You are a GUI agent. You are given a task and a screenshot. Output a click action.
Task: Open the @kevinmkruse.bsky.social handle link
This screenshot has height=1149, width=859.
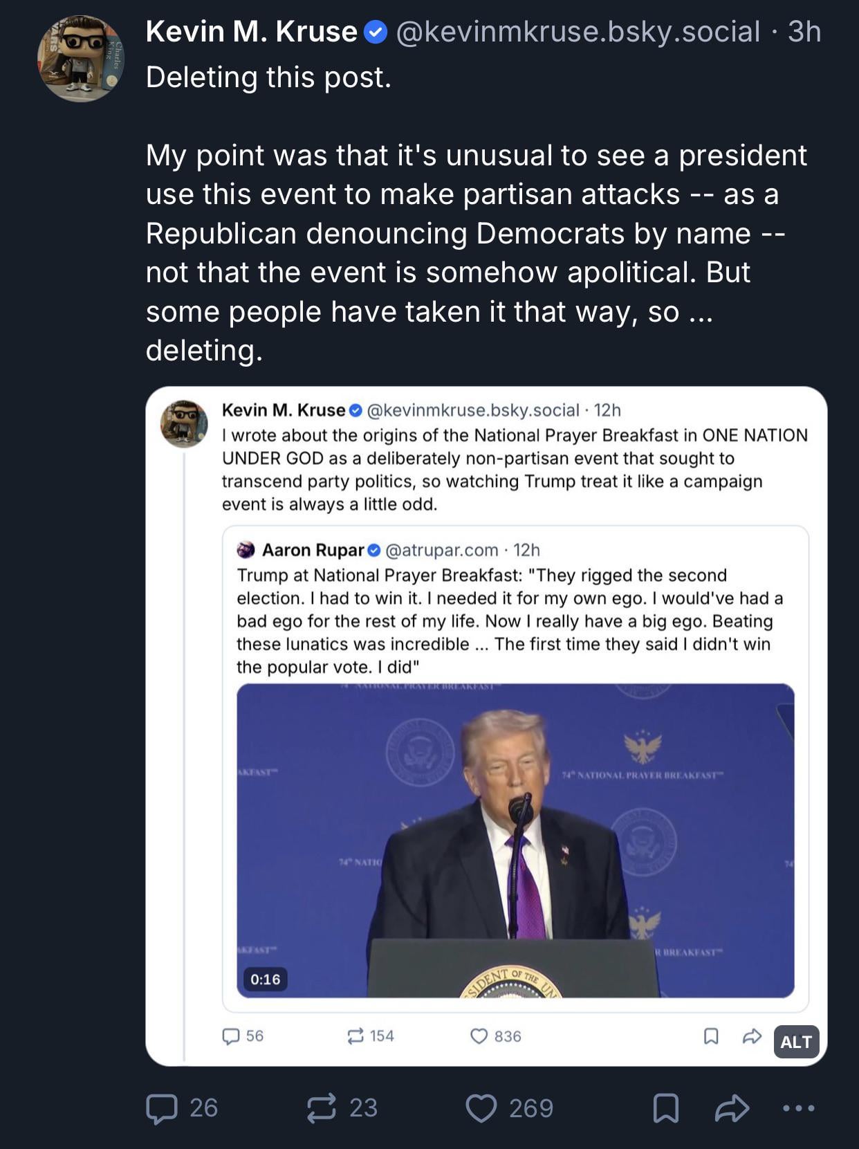point(578,32)
